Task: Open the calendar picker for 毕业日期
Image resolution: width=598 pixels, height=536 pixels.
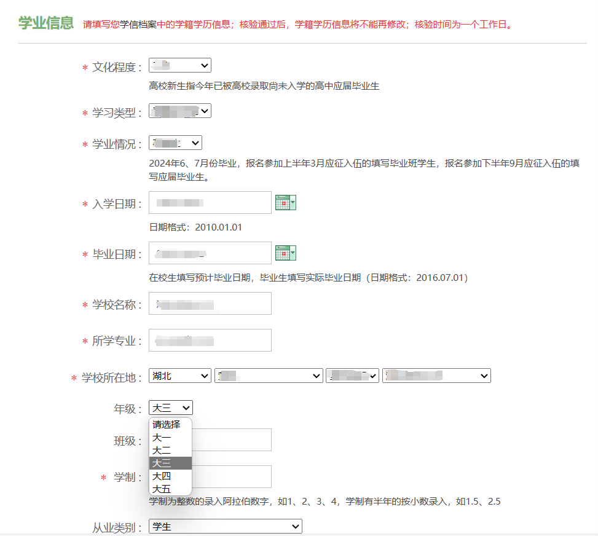Action: (x=282, y=252)
